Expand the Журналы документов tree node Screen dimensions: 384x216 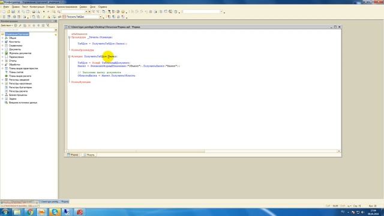(x=2, y=53)
